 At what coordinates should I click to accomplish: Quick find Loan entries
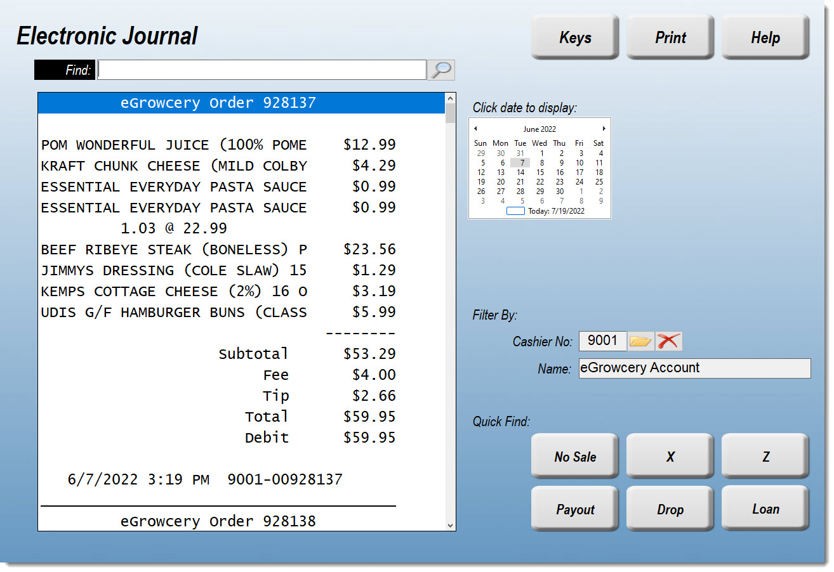(765, 509)
